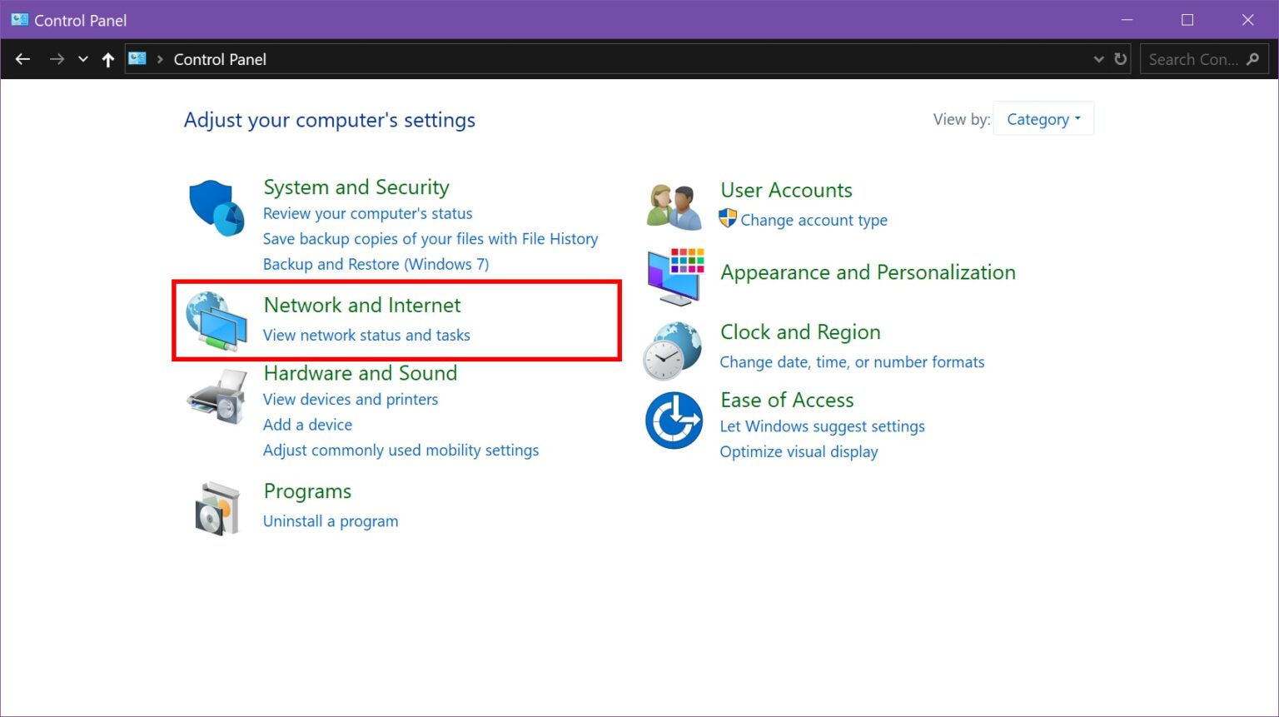Click the Clock and Region globe-clock icon

tap(672, 351)
